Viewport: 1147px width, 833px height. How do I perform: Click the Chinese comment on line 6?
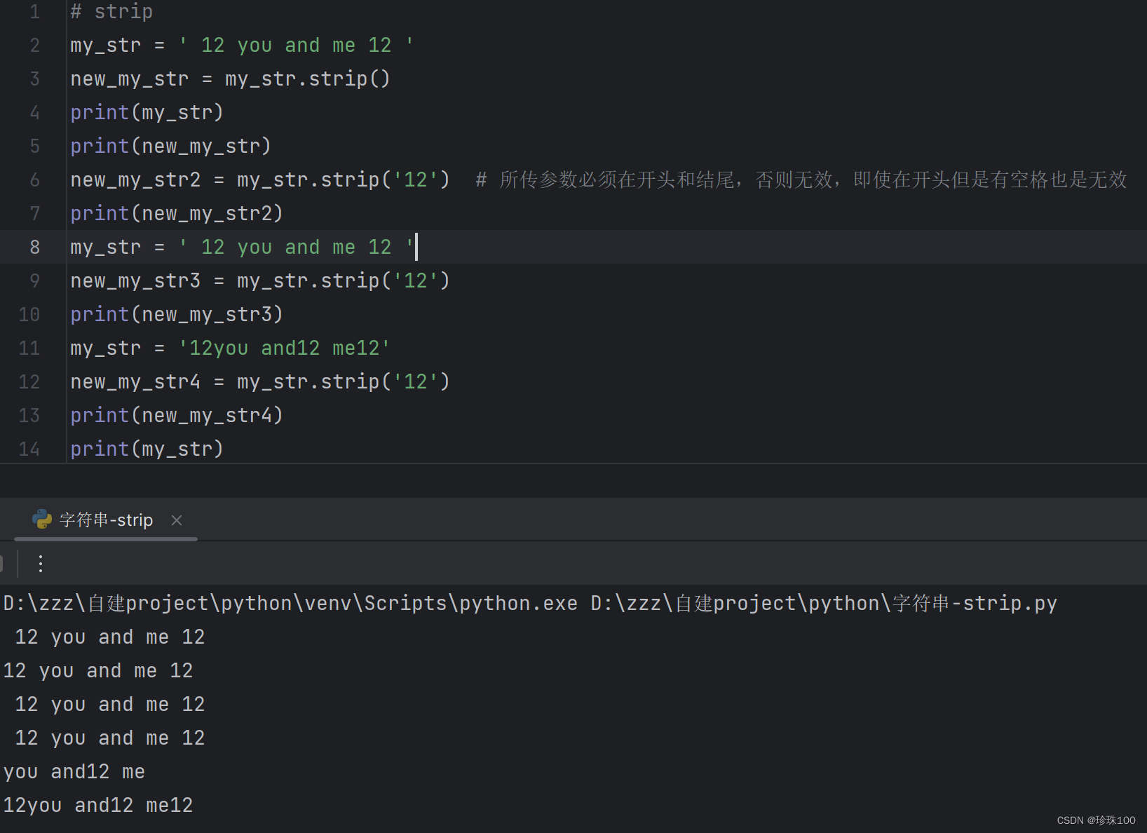[x=801, y=180]
